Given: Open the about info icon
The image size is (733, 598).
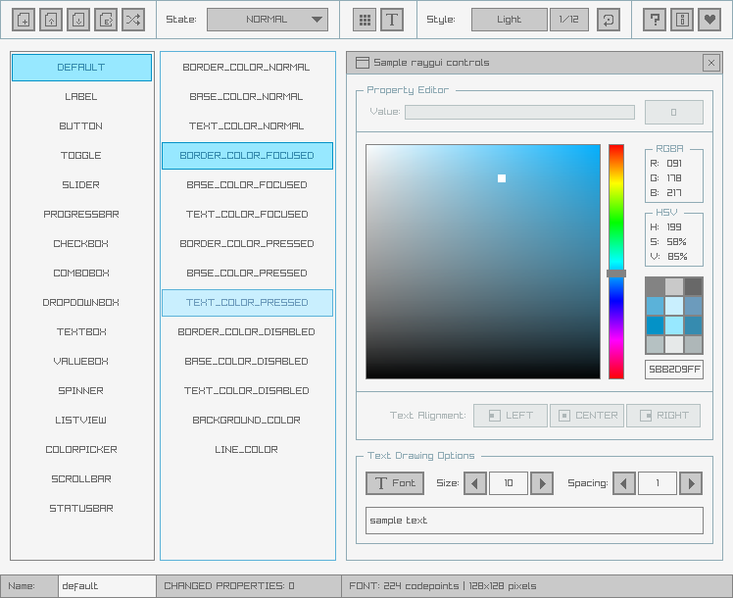Looking at the screenshot, I should 682,20.
